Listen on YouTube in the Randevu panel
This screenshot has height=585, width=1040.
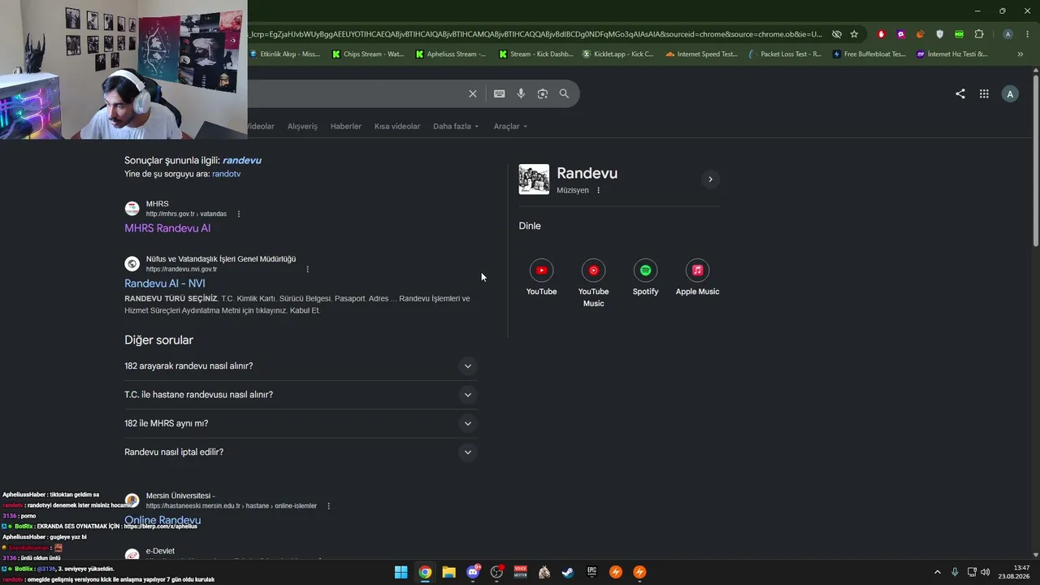tap(541, 277)
